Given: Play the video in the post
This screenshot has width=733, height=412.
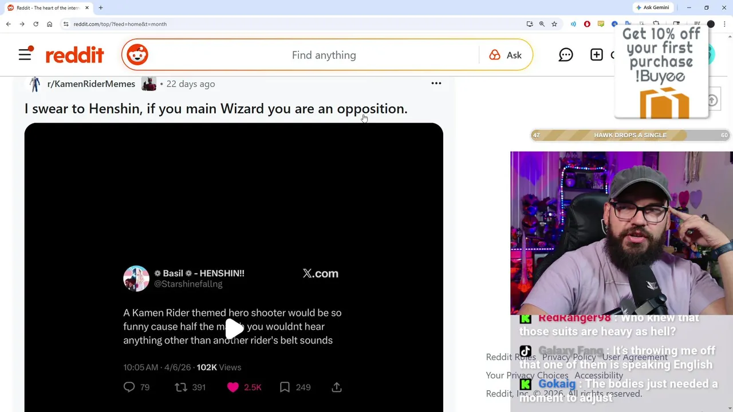Looking at the screenshot, I should click(x=234, y=329).
